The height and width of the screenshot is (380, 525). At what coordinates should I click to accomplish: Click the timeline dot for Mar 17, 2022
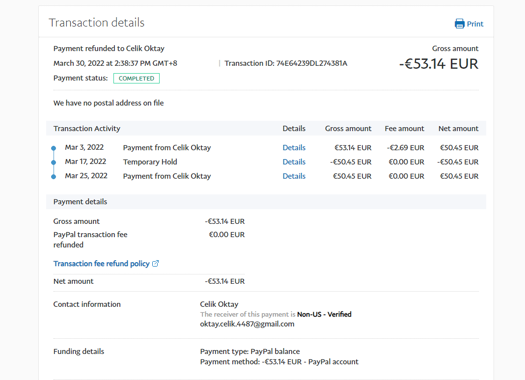[54, 162]
